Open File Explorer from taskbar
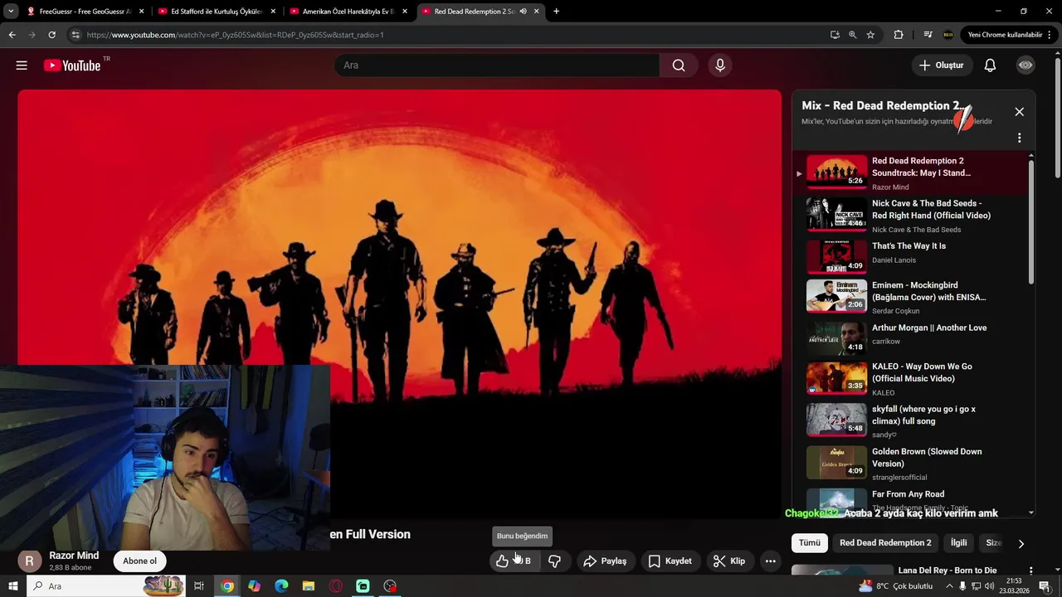This screenshot has height=597, width=1062. pyautogui.click(x=309, y=586)
